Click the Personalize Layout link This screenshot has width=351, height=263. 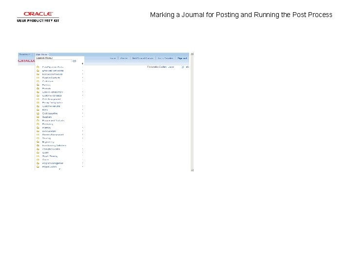171,67
